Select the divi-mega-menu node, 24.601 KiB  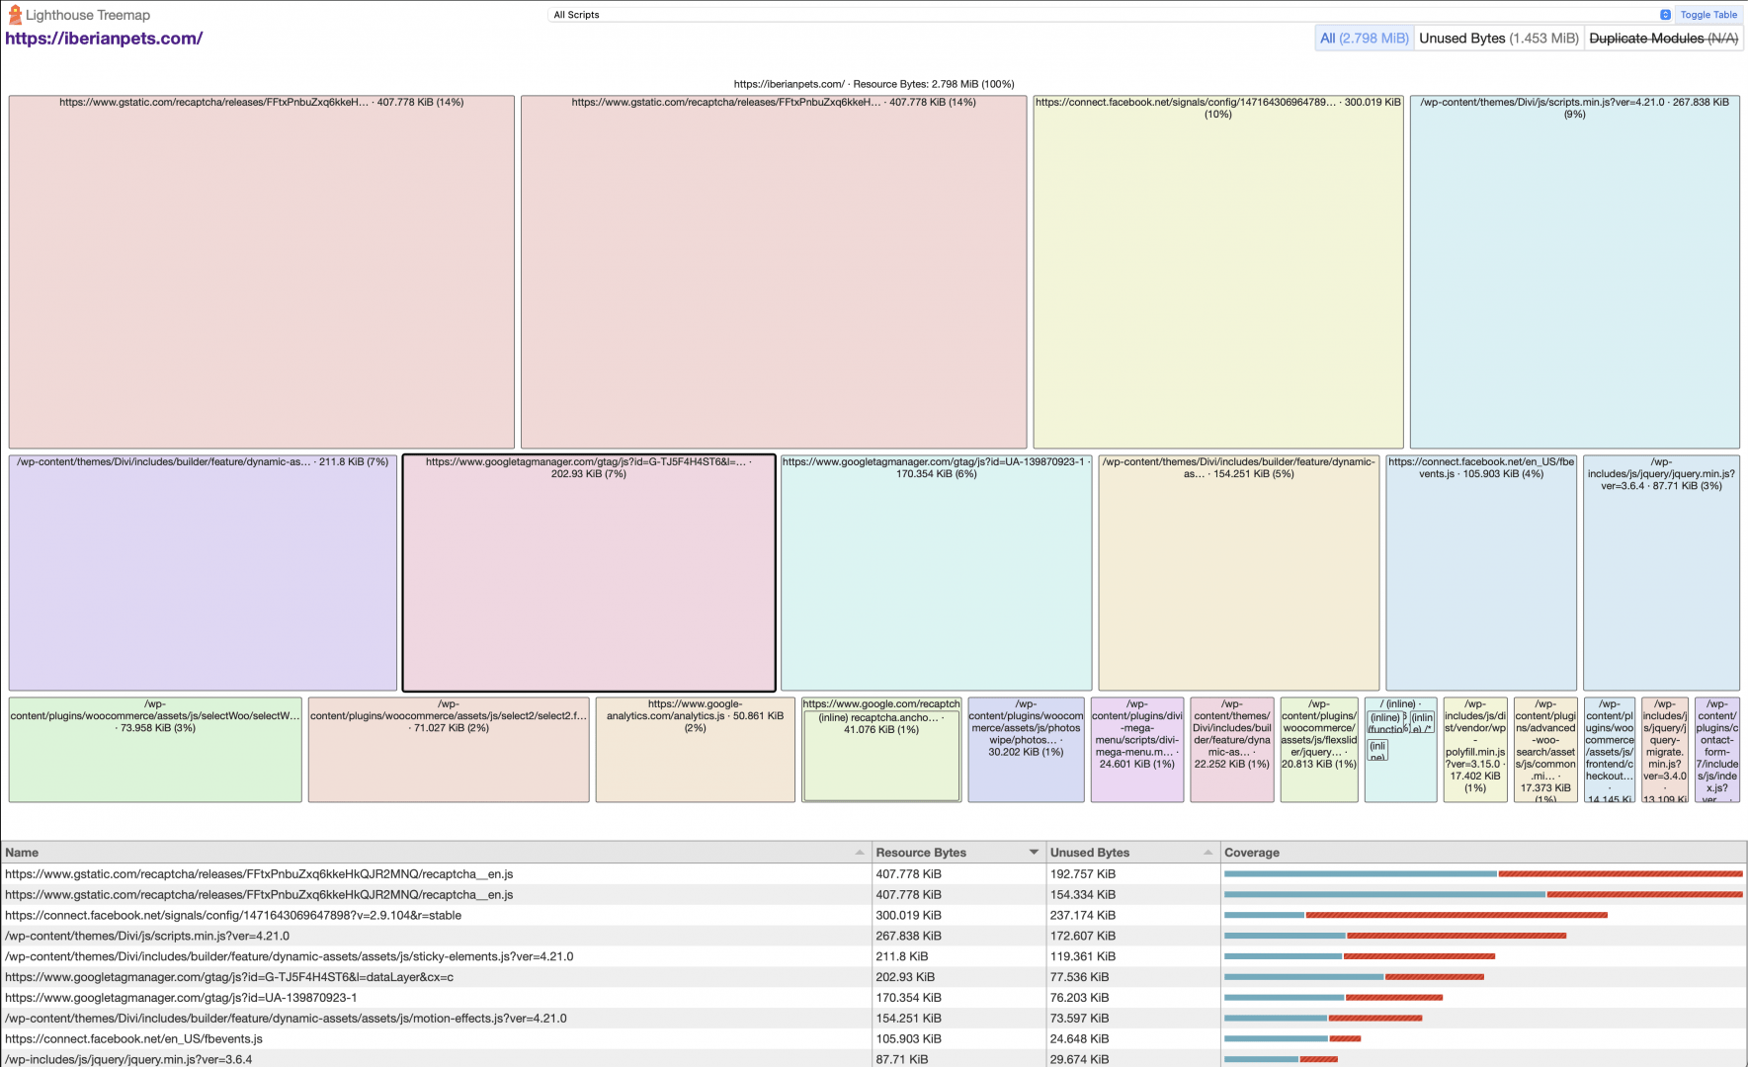point(1137,750)
